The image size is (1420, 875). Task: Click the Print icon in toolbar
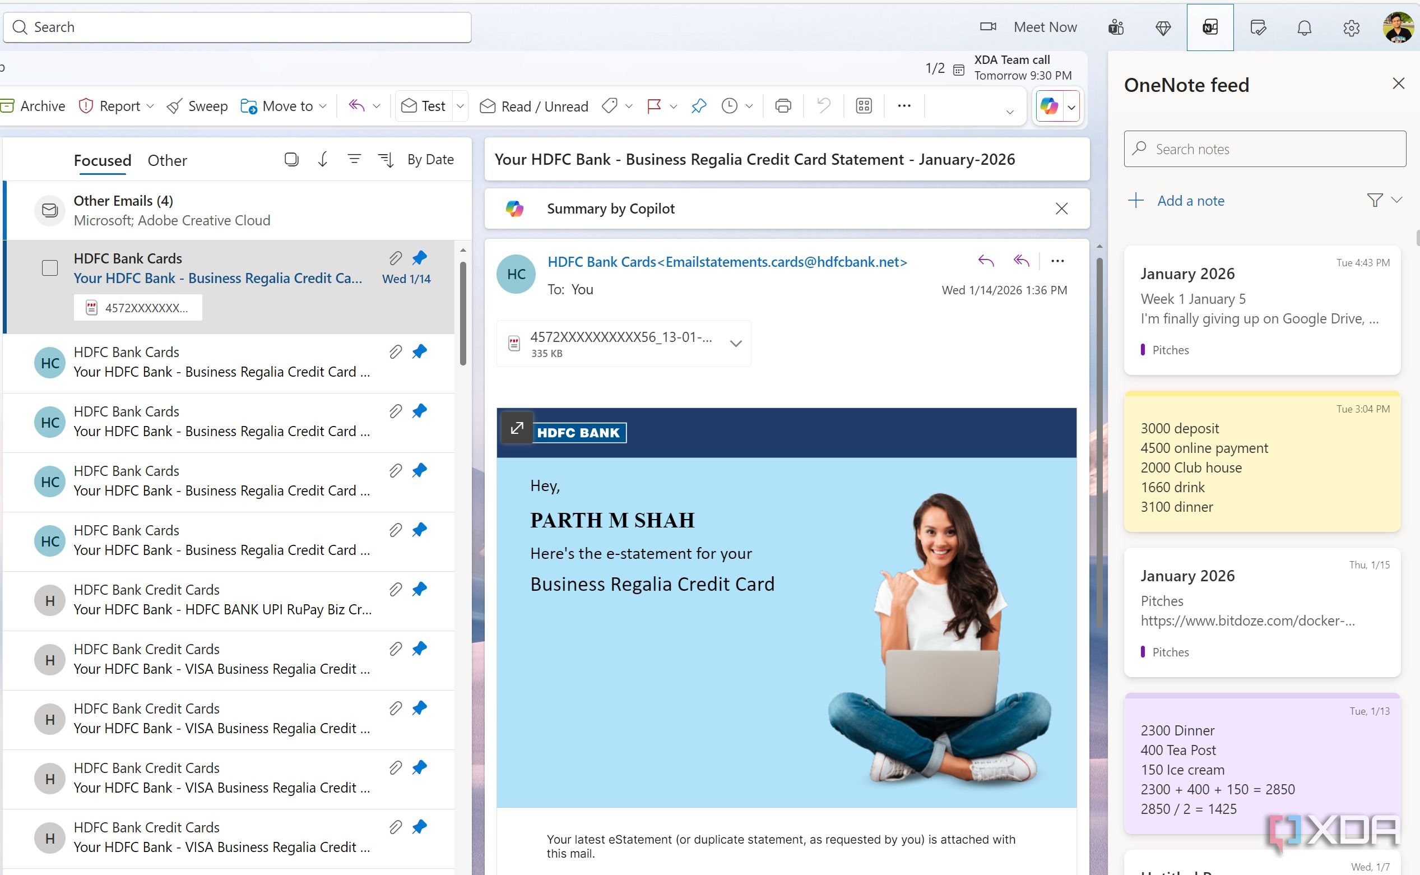coord(783,106)
